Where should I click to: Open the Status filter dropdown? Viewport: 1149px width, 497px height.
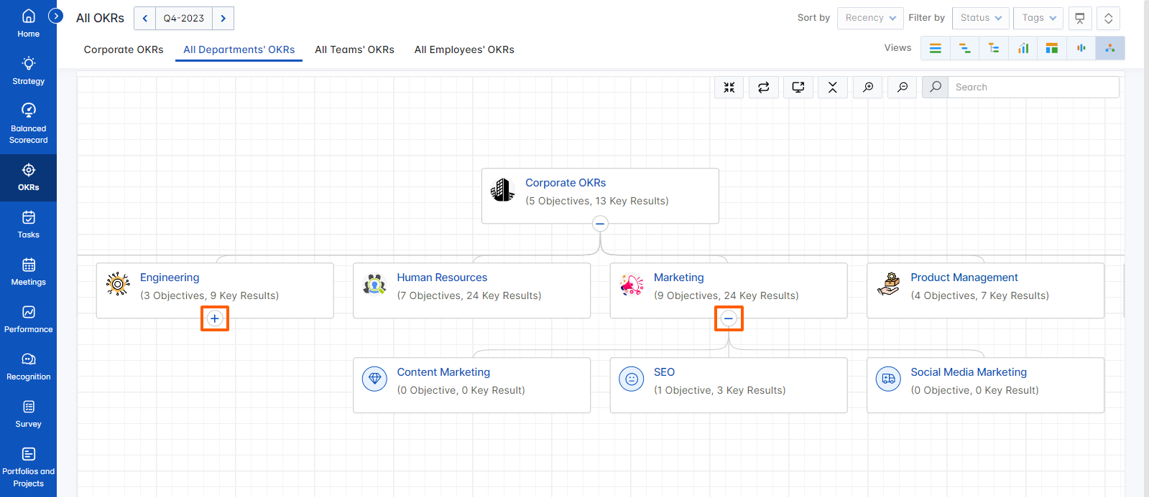click(x=981, y=18)
